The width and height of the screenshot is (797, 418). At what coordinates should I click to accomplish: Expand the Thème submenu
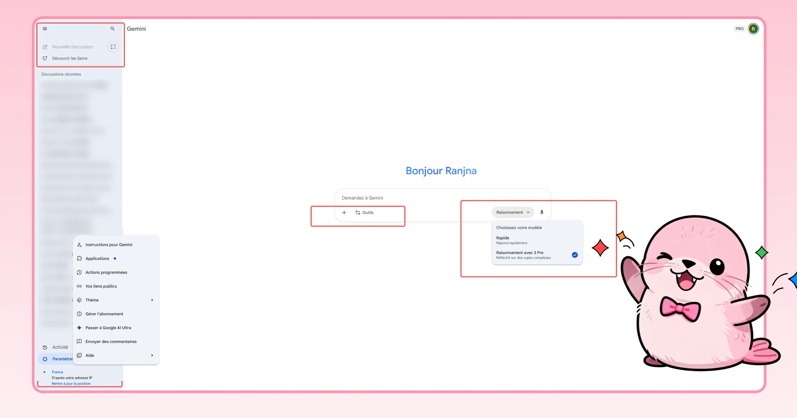[x=92, y=300]
